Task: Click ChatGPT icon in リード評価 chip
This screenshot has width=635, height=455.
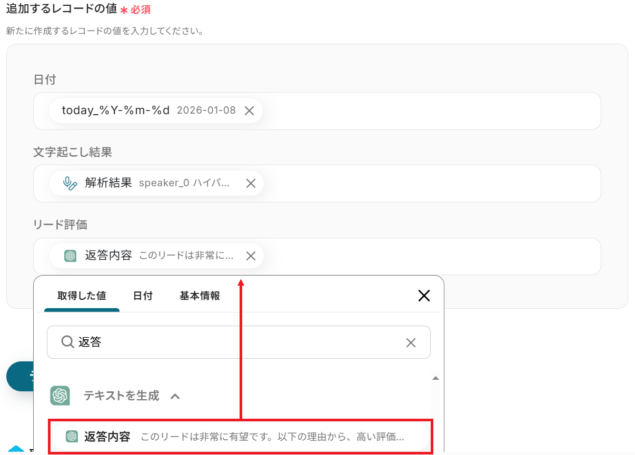Action: click(70, 256)
